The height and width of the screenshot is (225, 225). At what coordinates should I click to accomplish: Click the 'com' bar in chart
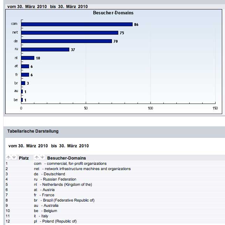77,24
